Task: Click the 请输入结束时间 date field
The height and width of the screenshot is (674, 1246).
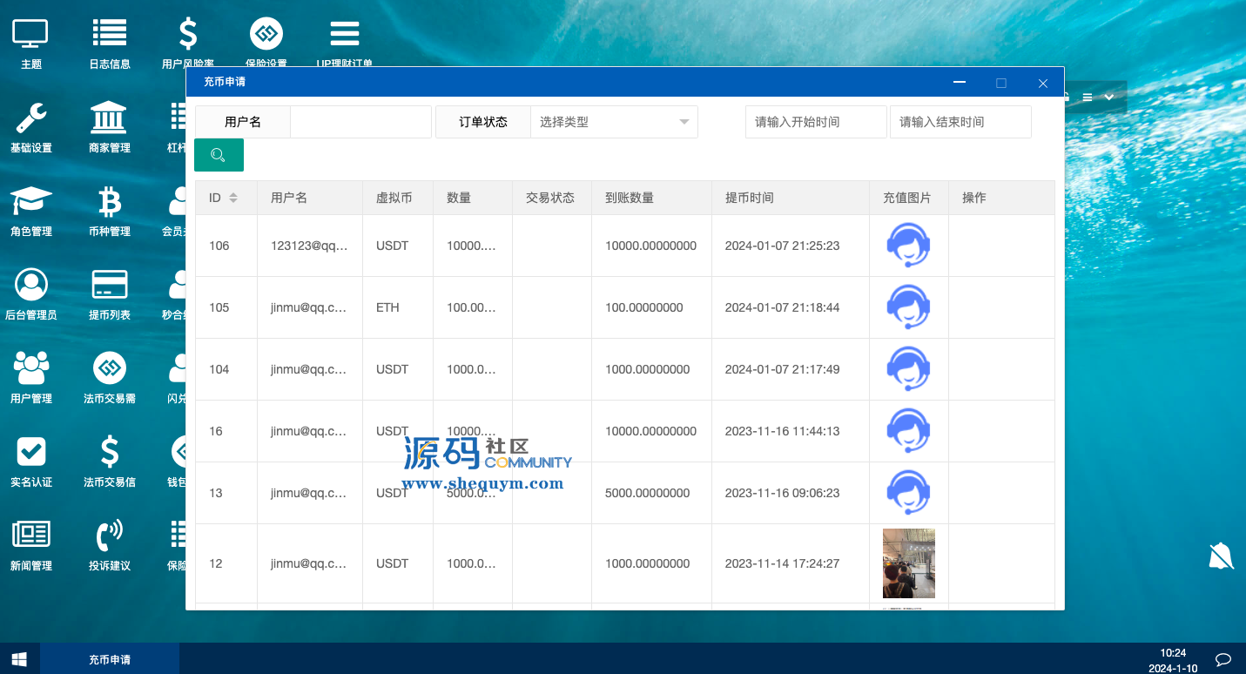Action: (960, 122)
